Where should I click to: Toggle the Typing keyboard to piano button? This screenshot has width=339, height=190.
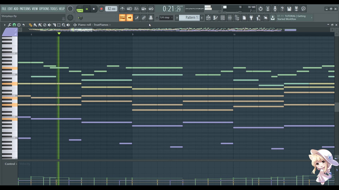click(x=122, y=18)
